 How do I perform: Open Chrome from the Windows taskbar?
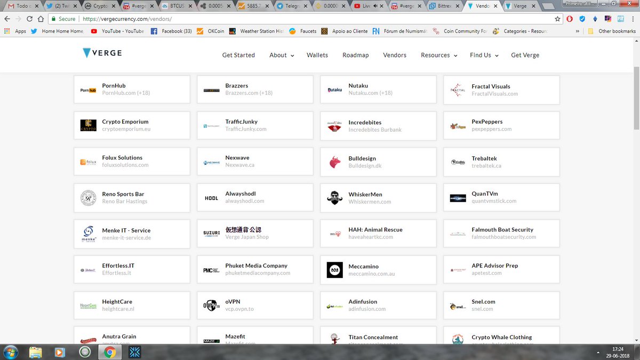pos(110,352)
